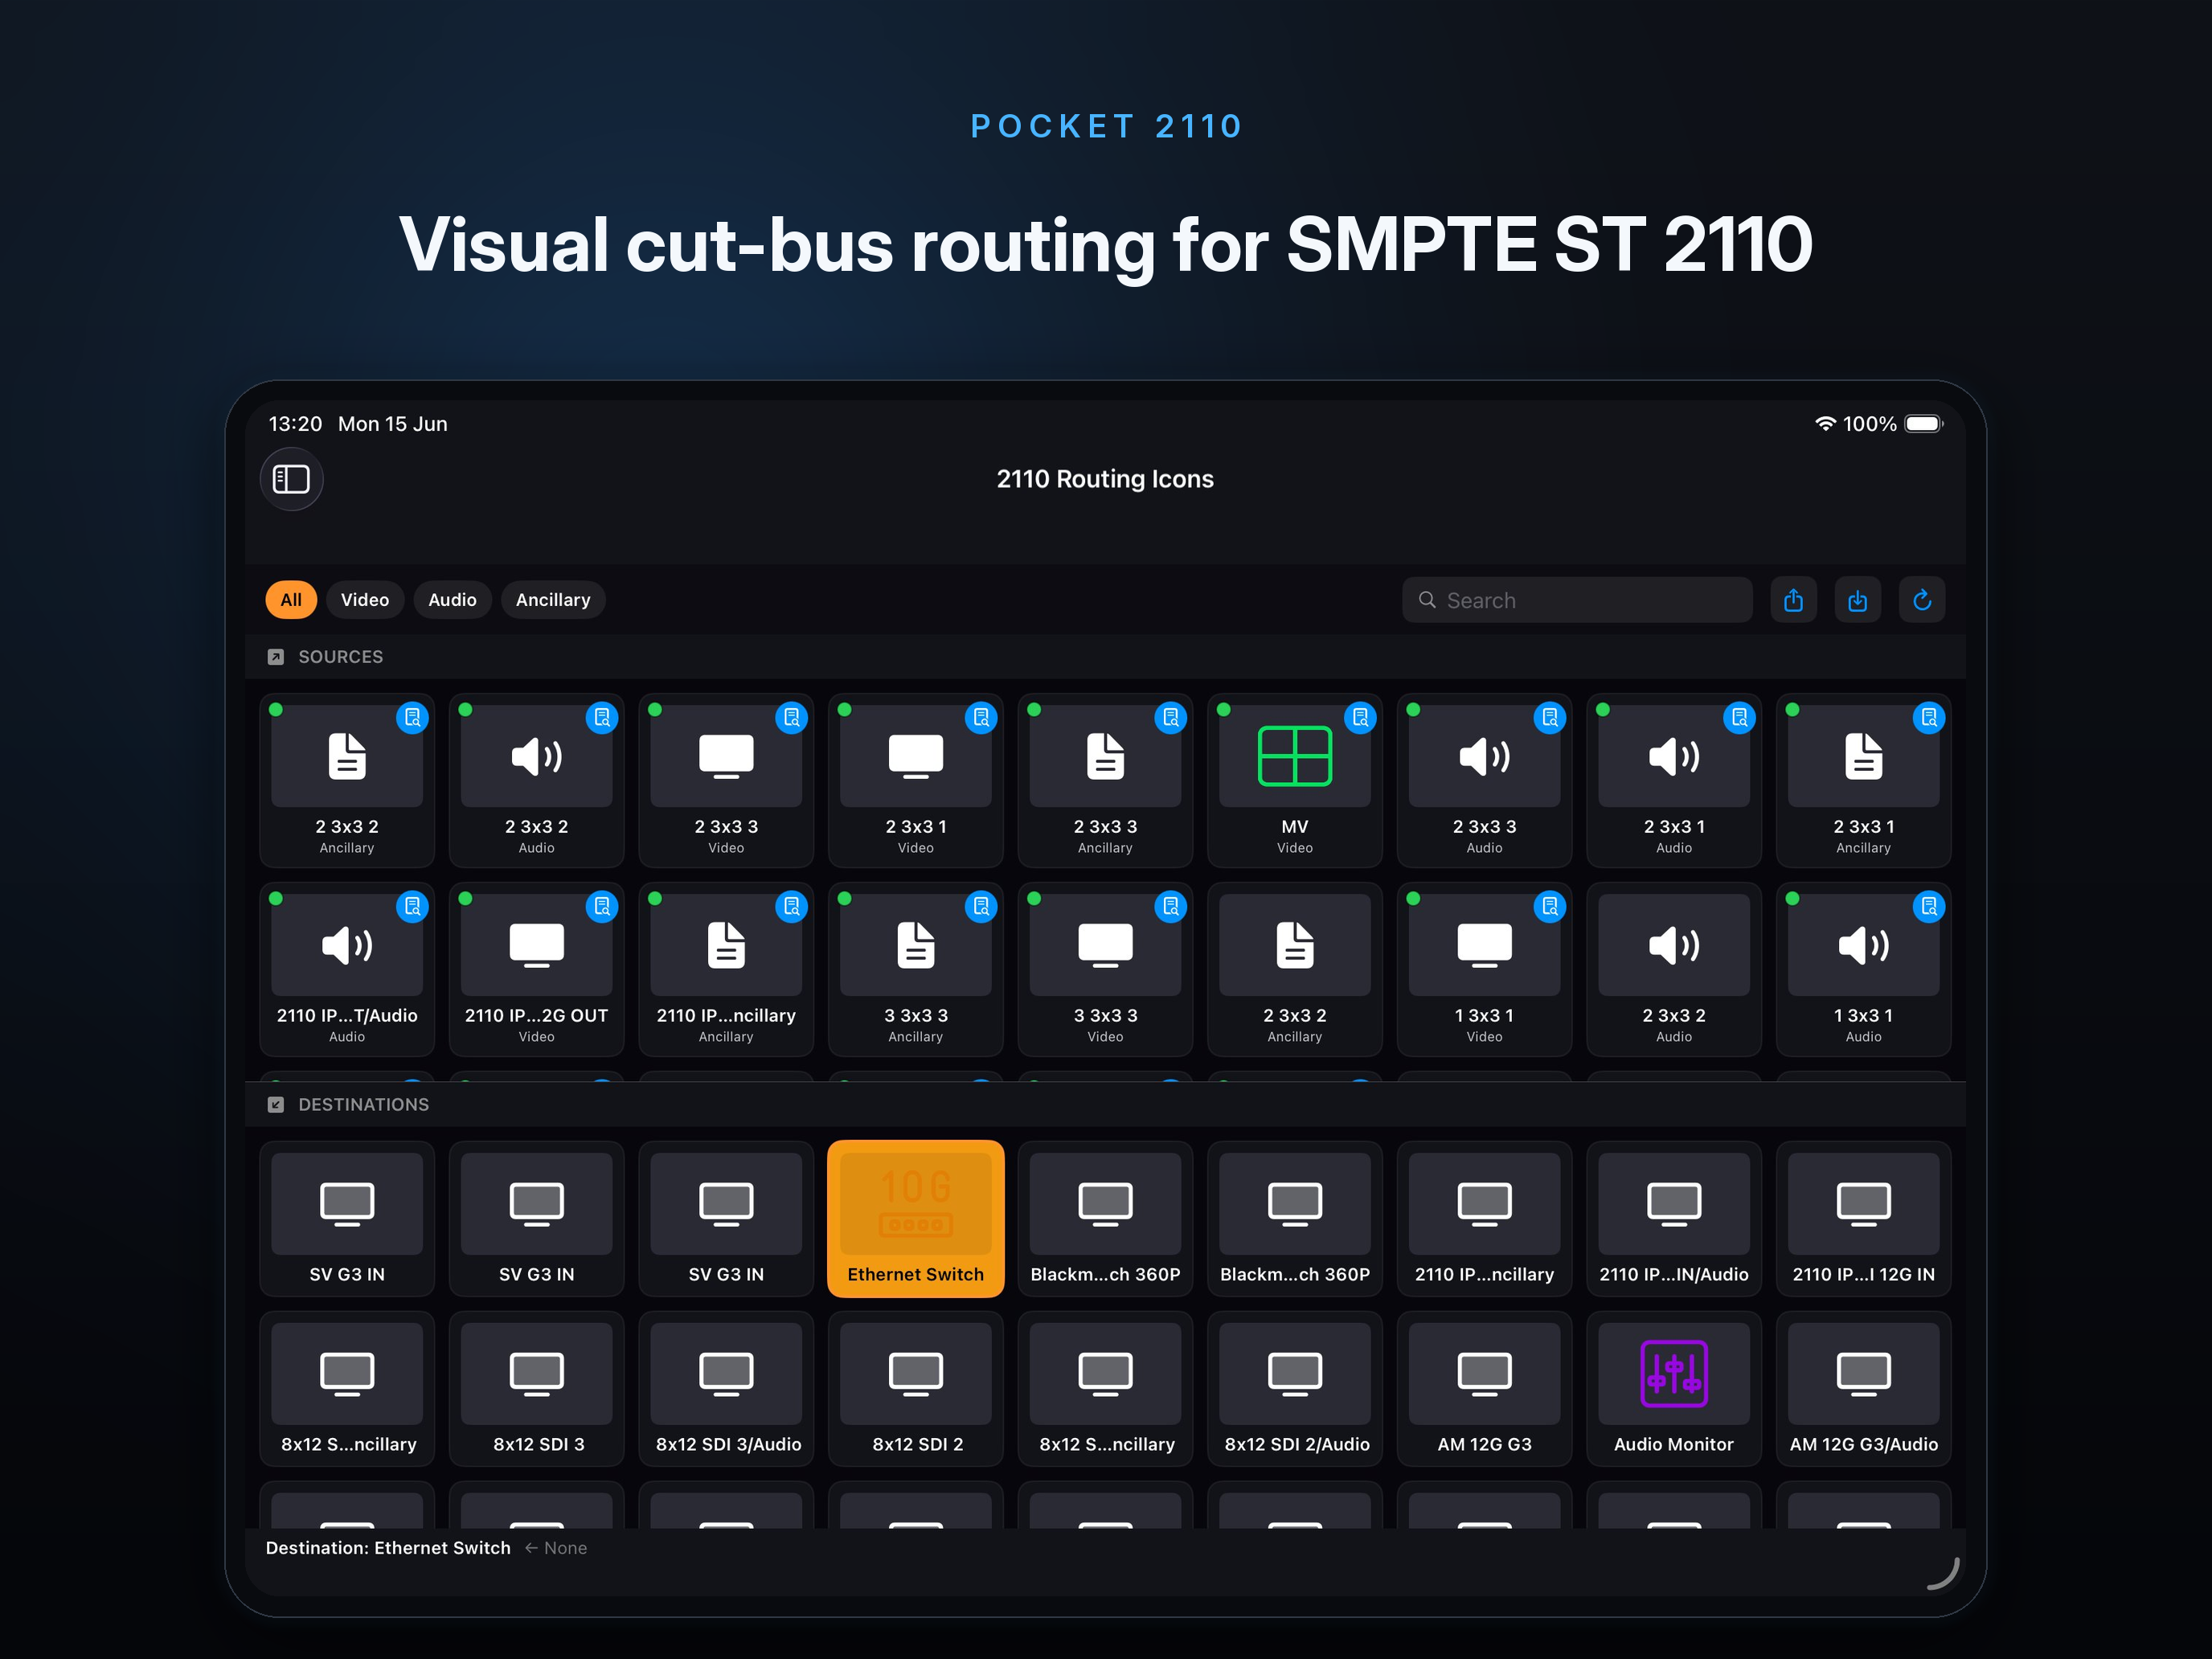This screenshot has width=2212, height=1659.
Task: Select source 2 3x3 1 Ancillary
Action: click(x=1863, y=780)
